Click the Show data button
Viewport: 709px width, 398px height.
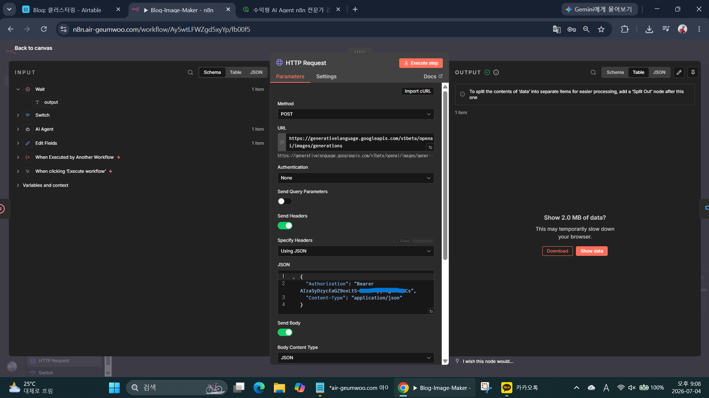click(591, 251)
